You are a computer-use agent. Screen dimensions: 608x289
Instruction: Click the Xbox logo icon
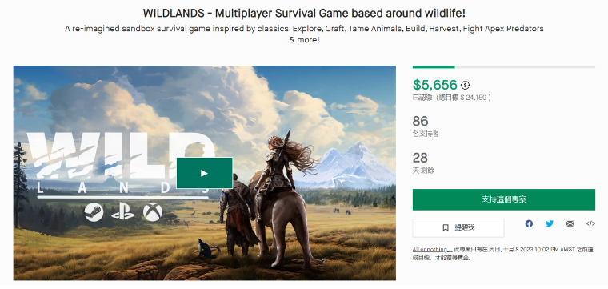click(152, 213)
